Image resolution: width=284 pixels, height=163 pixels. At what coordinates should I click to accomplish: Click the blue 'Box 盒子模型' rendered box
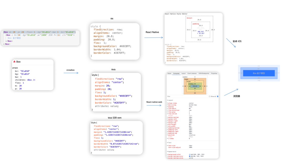coord(259,73)
